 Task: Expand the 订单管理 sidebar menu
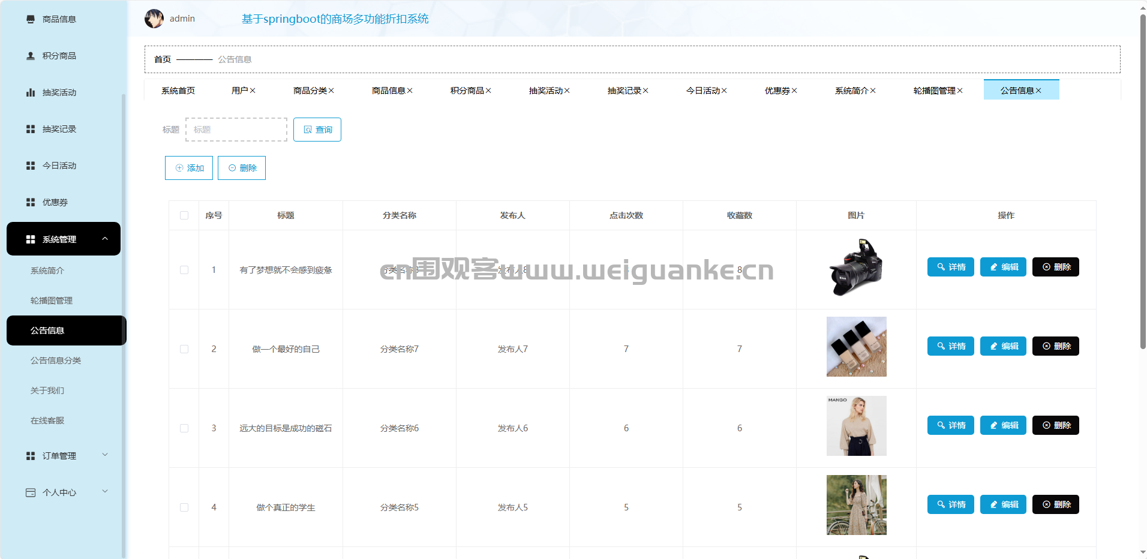pyautogui.click(x=105, y=455)
